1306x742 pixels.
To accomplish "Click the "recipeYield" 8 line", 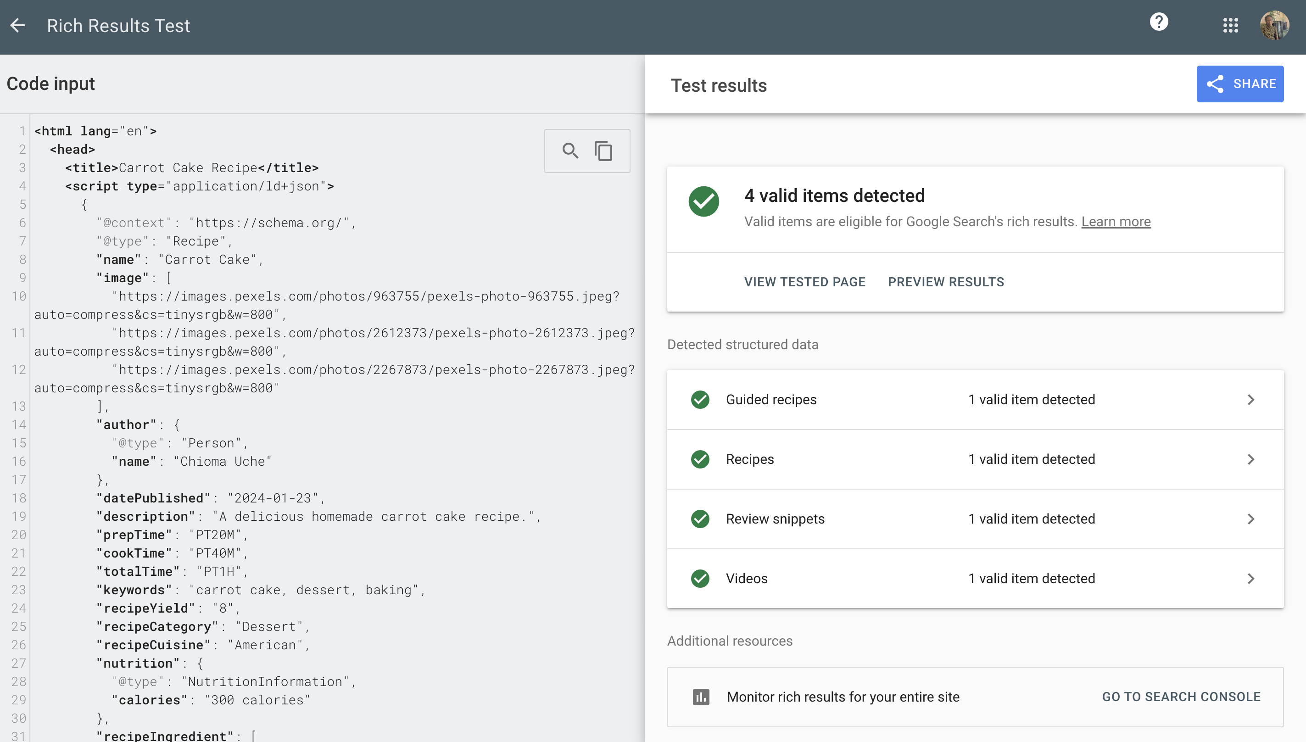I will [x=168, y=608].
